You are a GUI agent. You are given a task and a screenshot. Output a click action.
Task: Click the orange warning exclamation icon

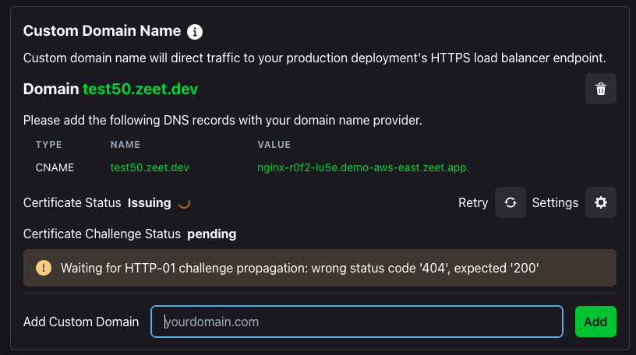tap(44, 268)
